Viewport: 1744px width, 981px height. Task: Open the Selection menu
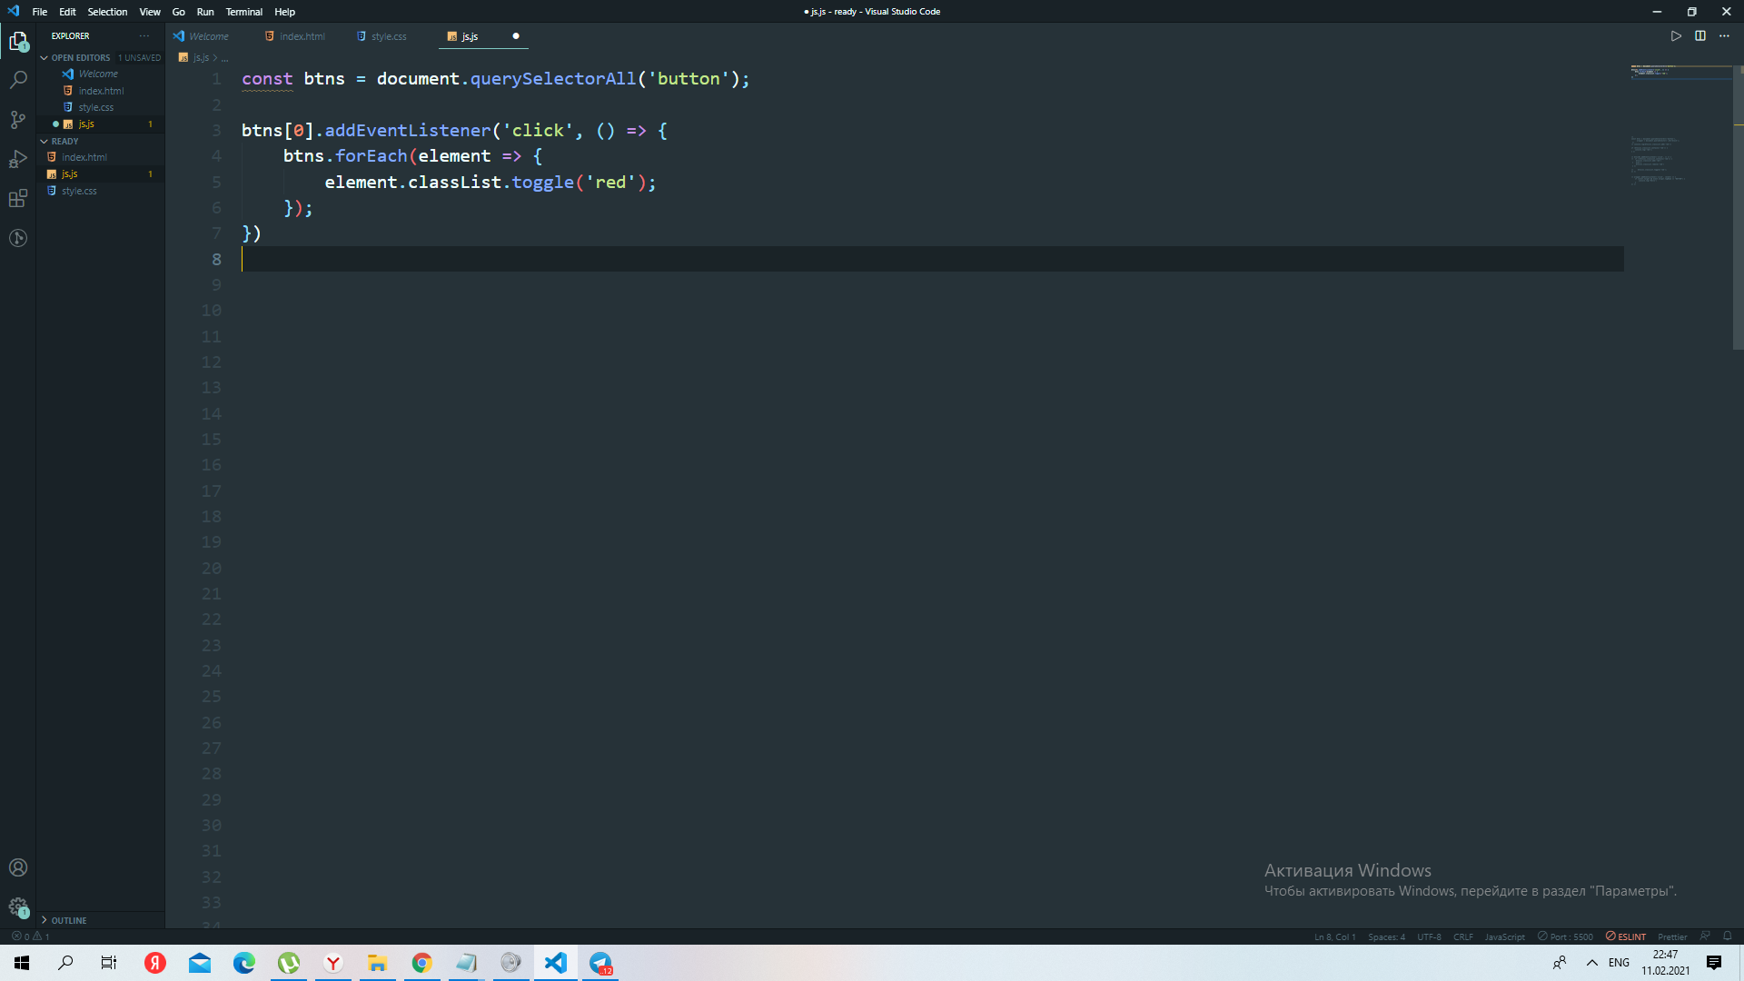(x=107, y=12)
